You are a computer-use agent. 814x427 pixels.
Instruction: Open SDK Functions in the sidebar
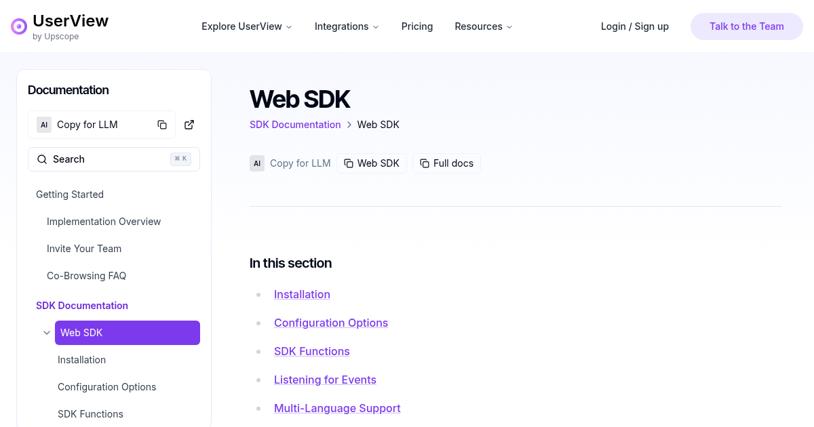[90, 414]
